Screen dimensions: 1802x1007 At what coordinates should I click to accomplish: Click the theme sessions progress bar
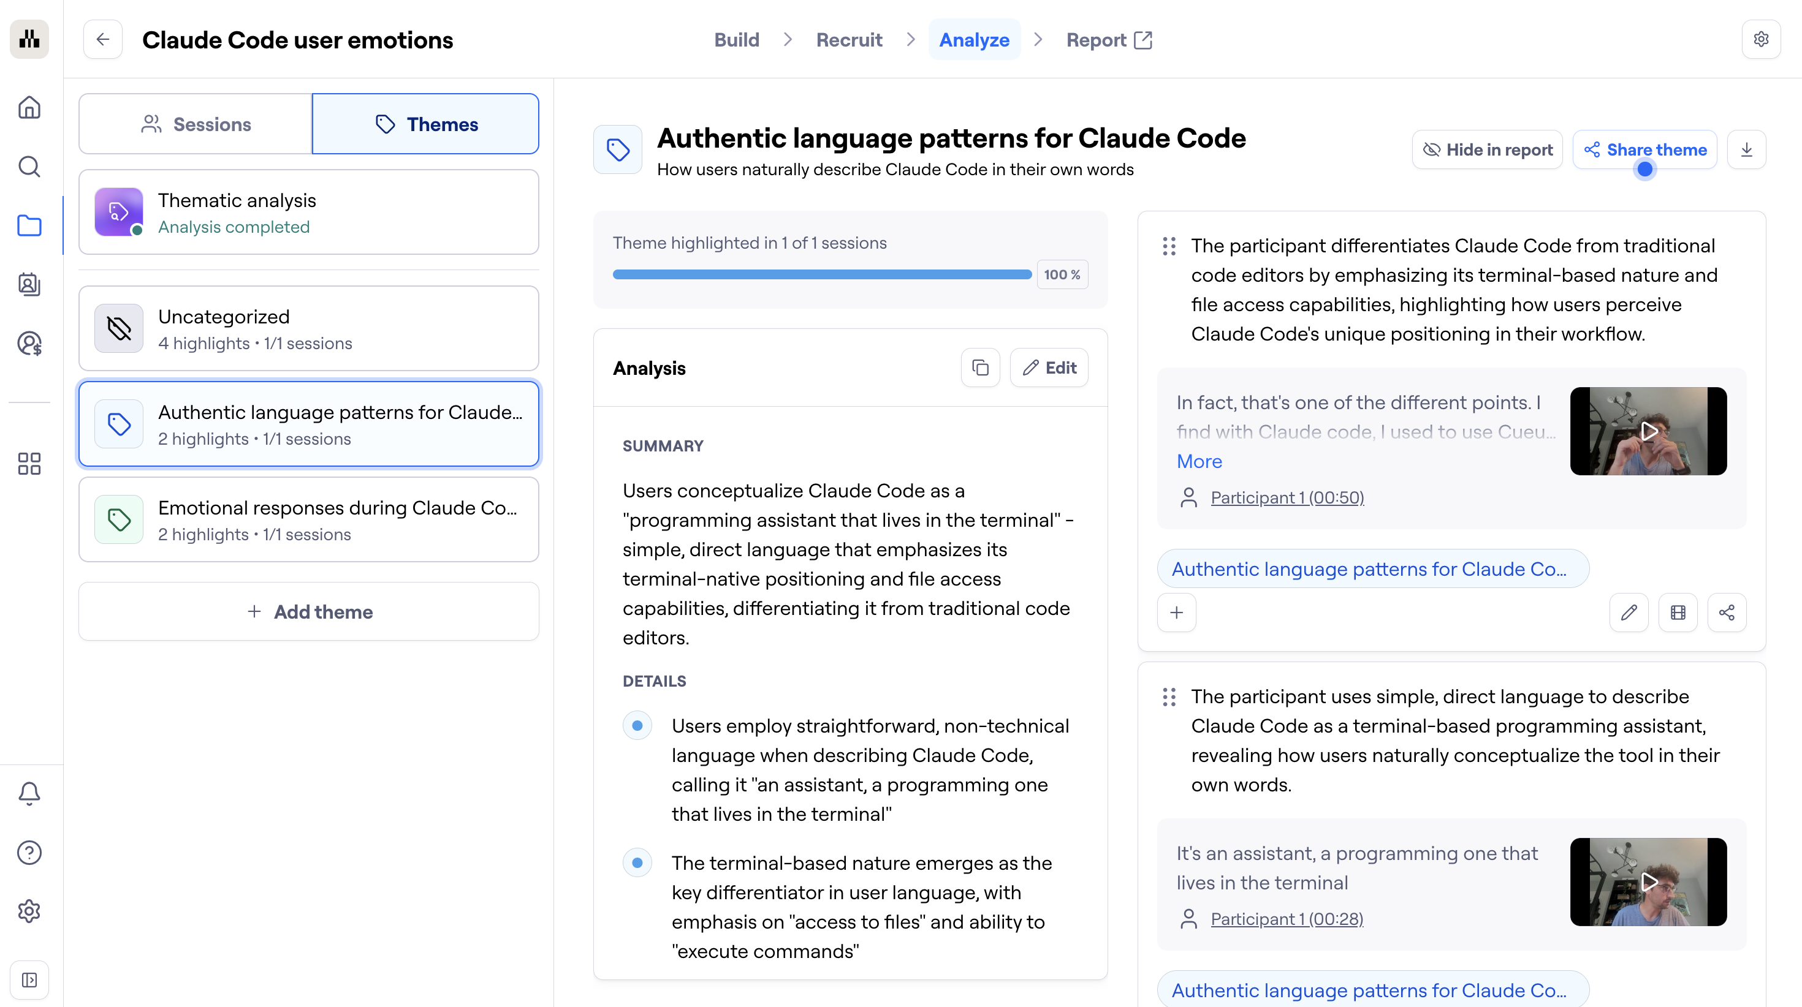(822, 275)
